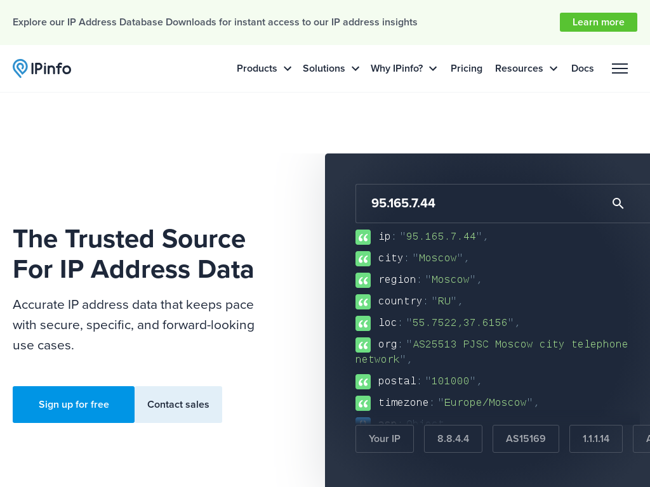This screenshot has width=650, height=487.
Task: Click the search magnifier icon
Action: pyautogui.click(x=618, y=204)
